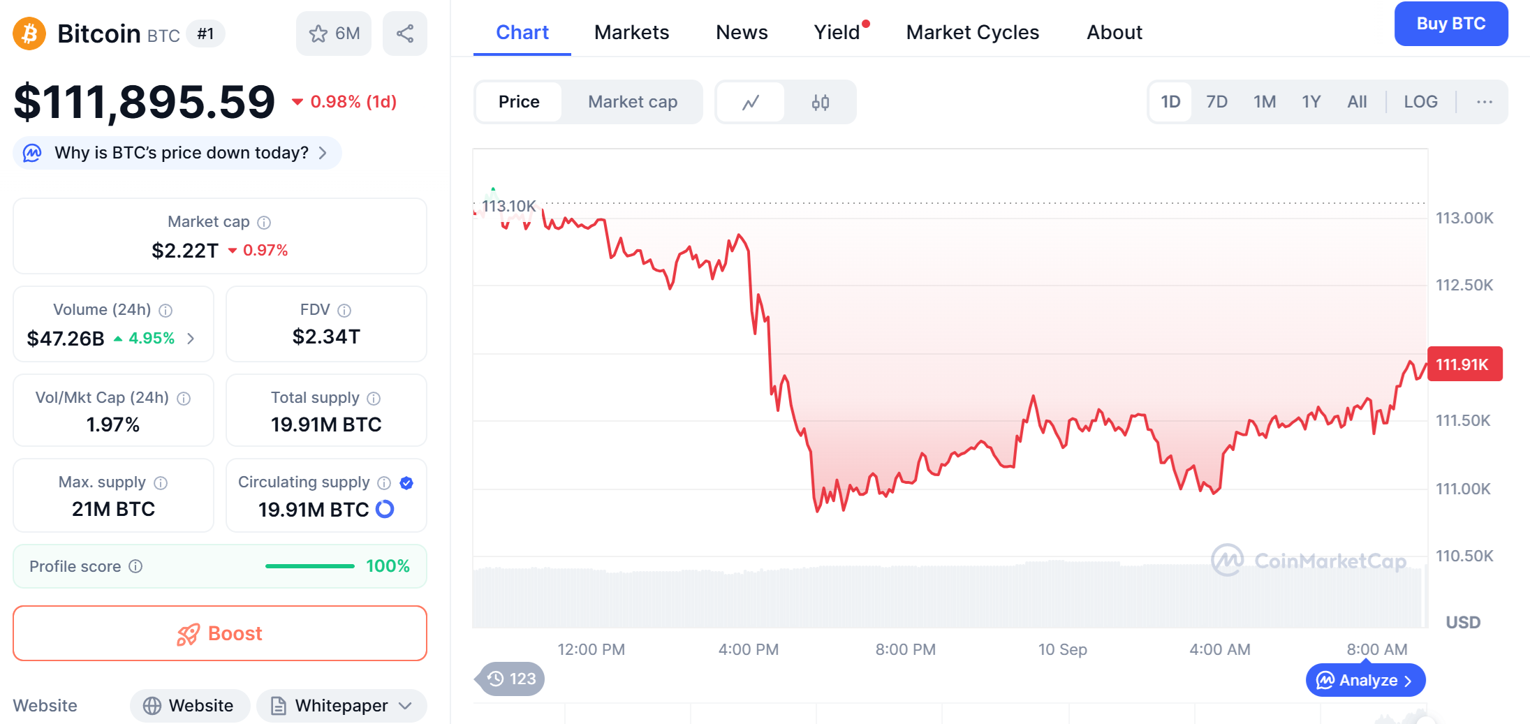Expand the Whitepaper dropdown
The width and height of the screenshot is (1530, 724).
406,706
